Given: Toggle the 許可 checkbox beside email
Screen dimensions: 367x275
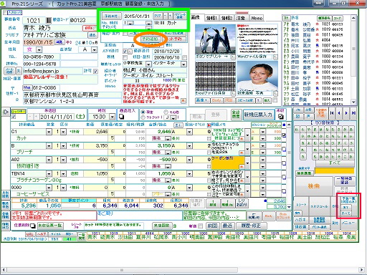Looking at the screenshot, I should (x=95, y=71).
